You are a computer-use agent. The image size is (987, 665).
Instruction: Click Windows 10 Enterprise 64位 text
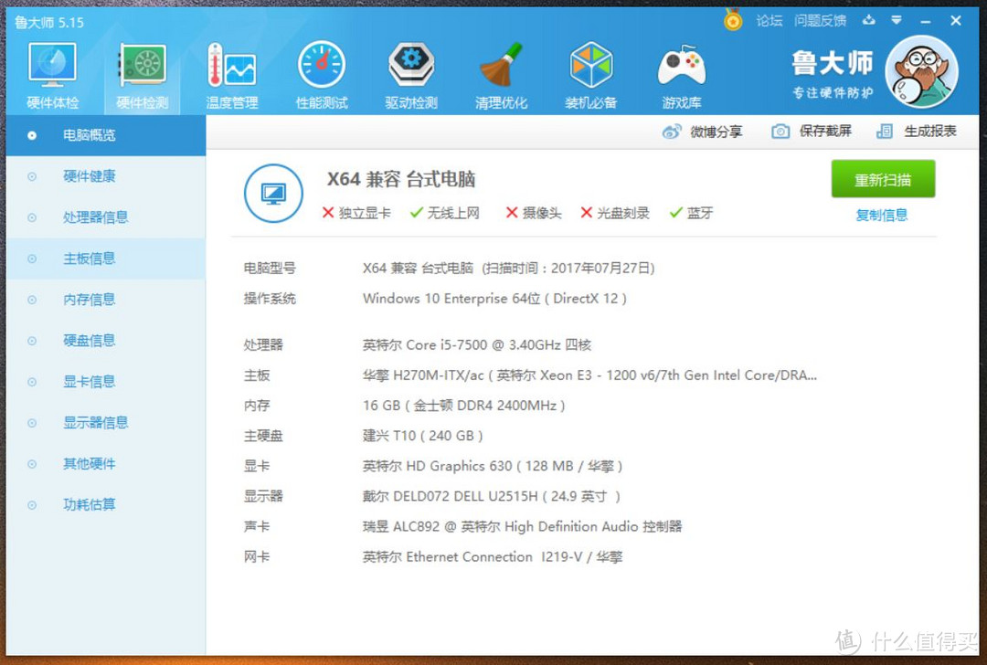(x=494, y=299)
